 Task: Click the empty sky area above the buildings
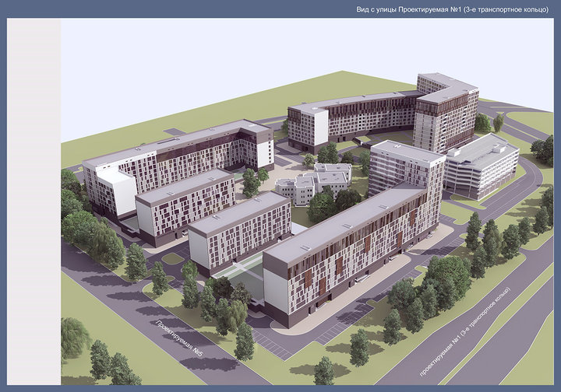[234, 54]
